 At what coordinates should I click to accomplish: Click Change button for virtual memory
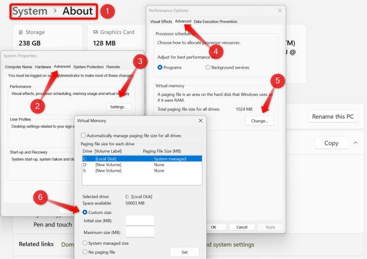click(x=259, y=121)
